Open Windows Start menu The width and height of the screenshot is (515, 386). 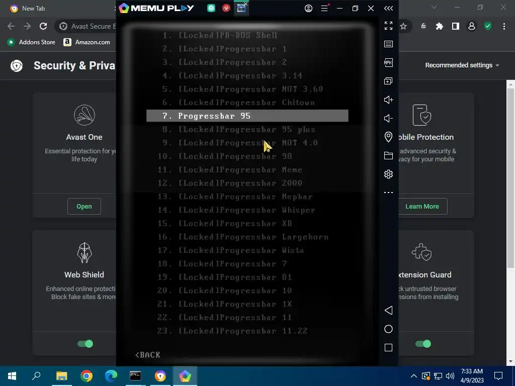point(12,376)
